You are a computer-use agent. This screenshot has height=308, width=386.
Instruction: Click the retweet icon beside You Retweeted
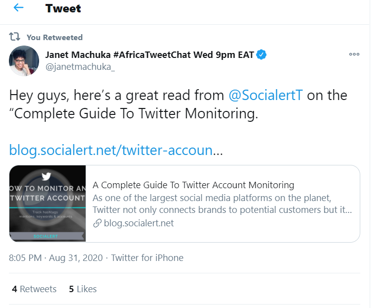[14, 37]
